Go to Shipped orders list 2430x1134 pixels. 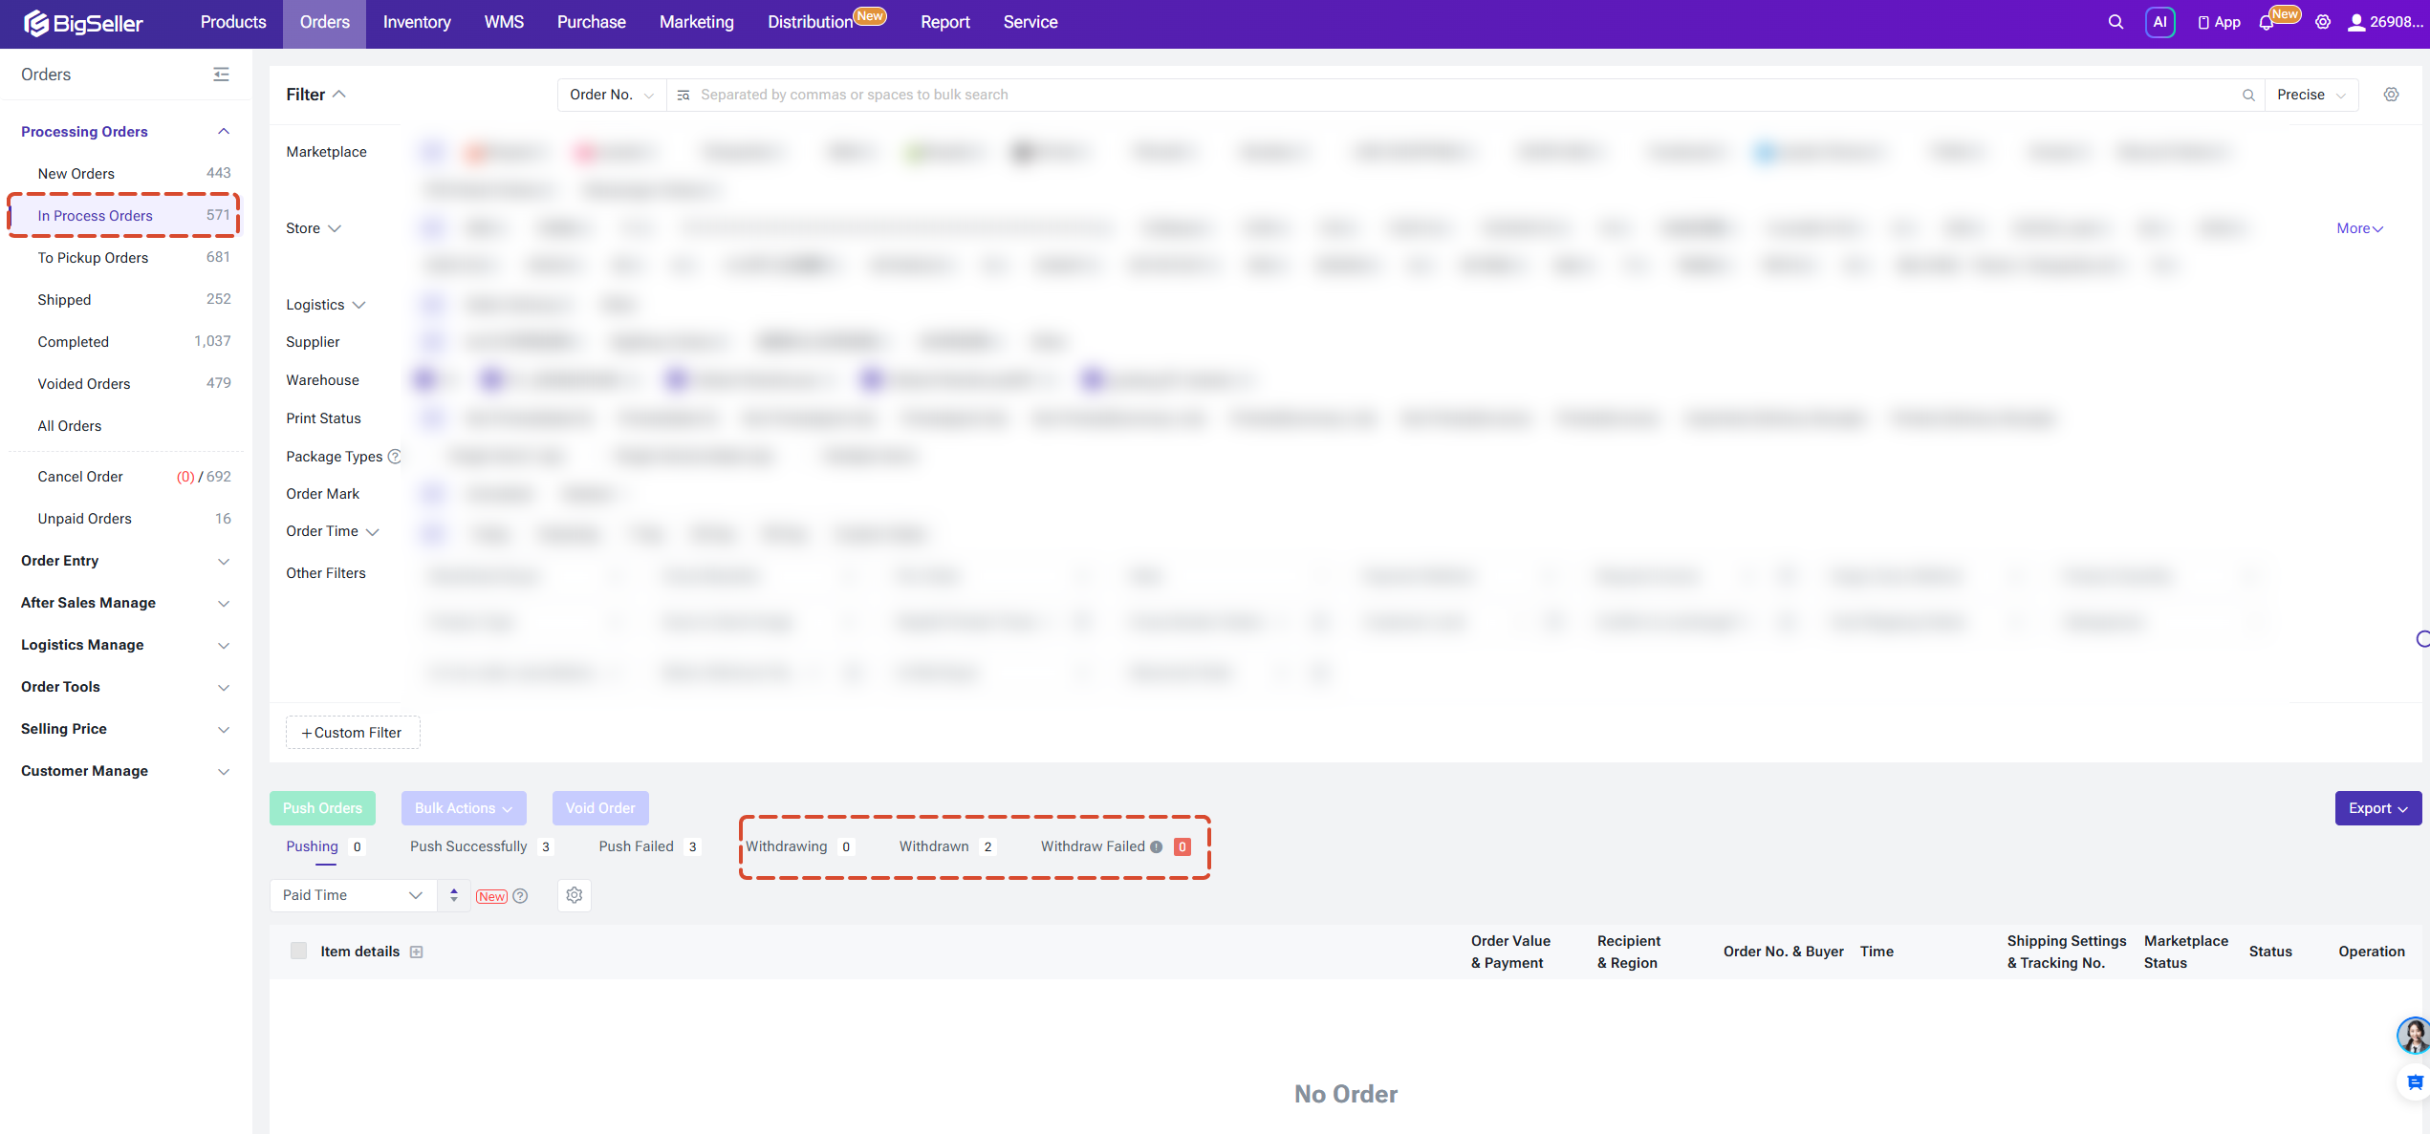coord(125,299)
